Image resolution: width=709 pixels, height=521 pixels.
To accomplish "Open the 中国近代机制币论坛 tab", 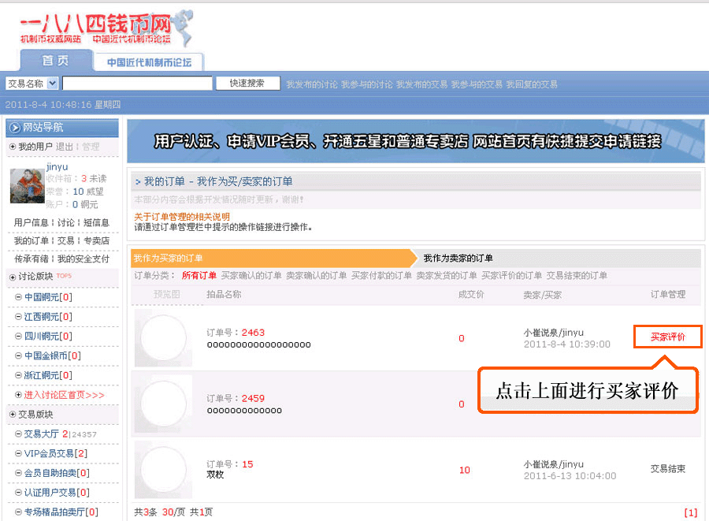I will (x=149, y=62).
